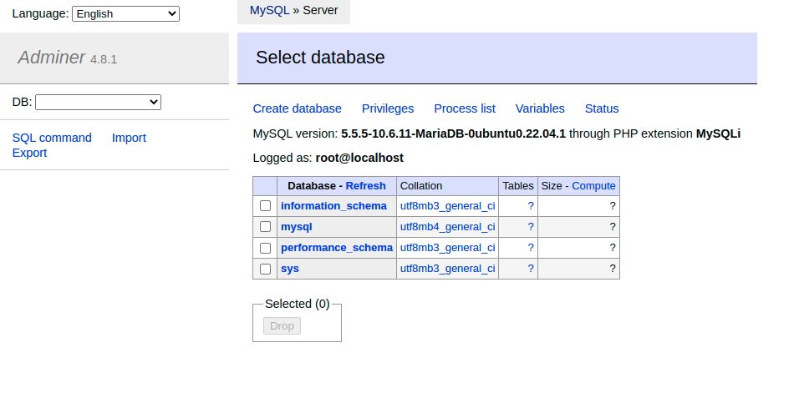Expand the DB selector dropdown
794x398 pixels.
[98, 102]
